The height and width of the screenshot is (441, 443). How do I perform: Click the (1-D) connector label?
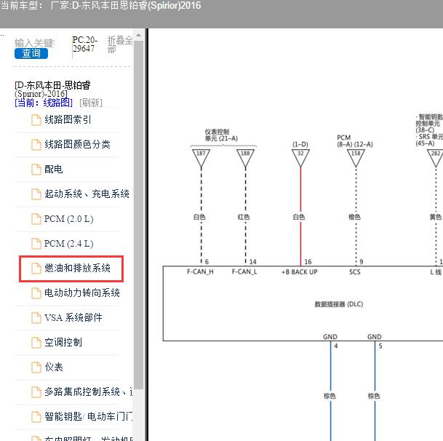[x=300, y=144]
